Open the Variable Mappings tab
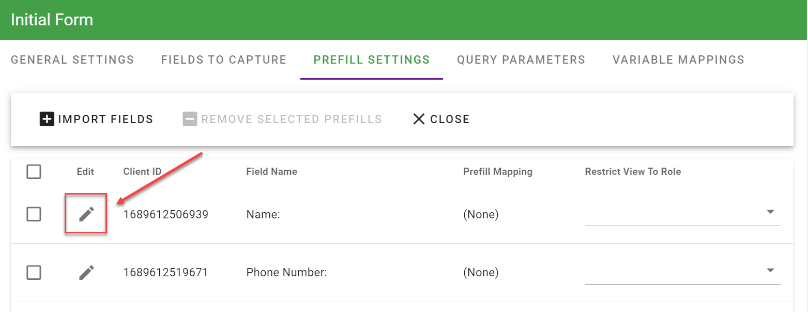This screenshot has height=312, width=808. coord(678,60)
